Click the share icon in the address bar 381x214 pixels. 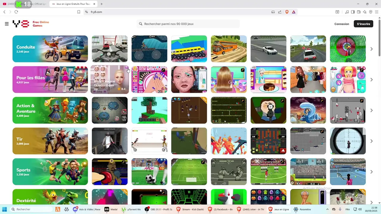click(x=280, y=12)
